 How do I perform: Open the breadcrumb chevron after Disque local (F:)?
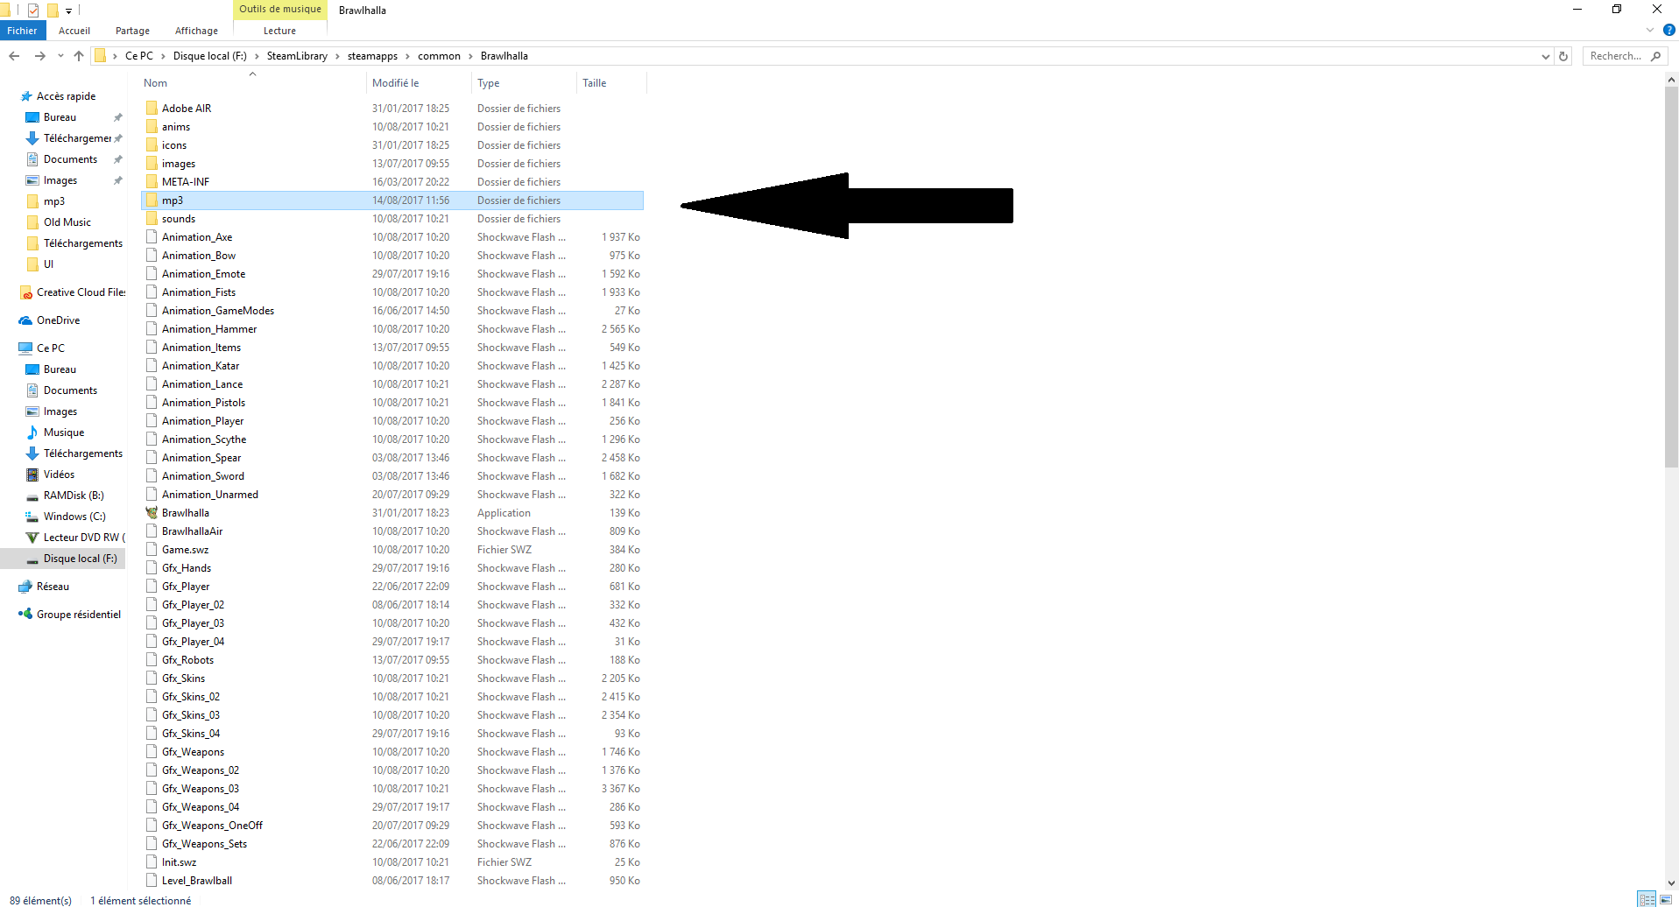coord(257,56)
